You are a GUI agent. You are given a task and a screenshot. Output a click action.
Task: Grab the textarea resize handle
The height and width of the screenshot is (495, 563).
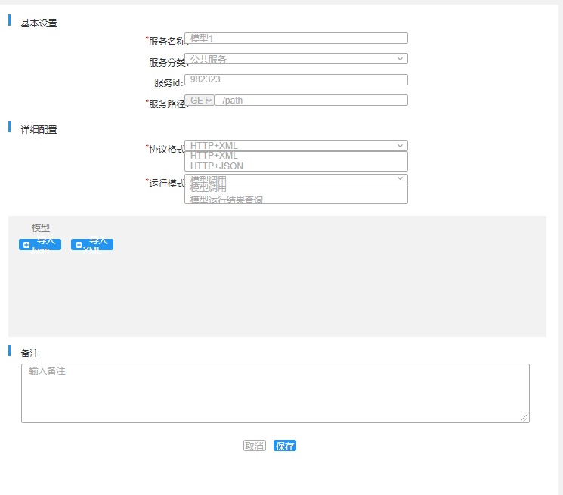pyautogui.click(x=524, y=418)
